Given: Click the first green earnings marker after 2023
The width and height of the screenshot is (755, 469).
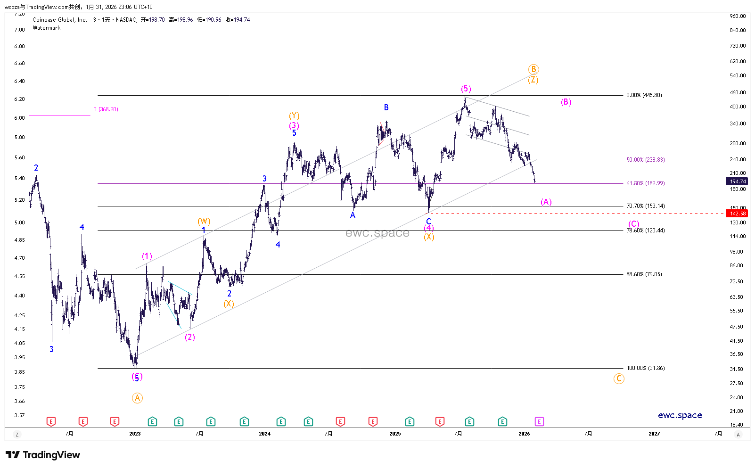Looking at the screenshot, I should 152,421.
